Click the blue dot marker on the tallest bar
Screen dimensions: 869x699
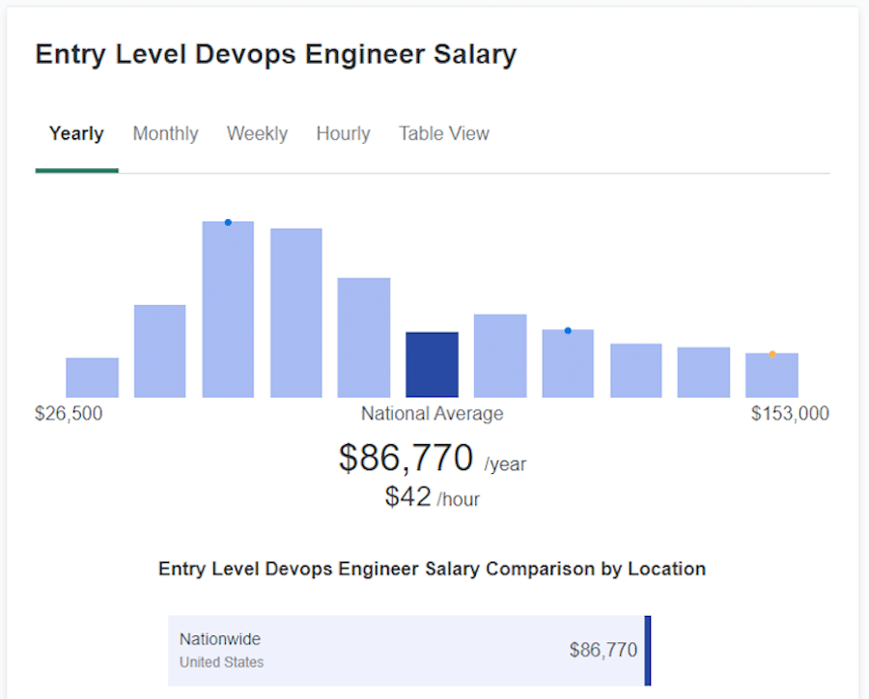pyautogui.click(x=228, y=221)
